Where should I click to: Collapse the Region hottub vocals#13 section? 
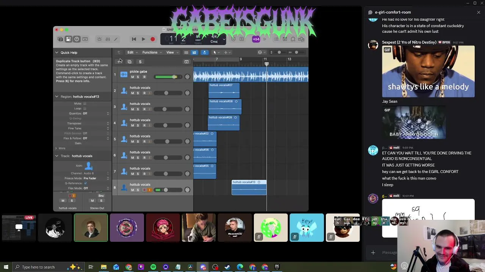coord(56,96)
